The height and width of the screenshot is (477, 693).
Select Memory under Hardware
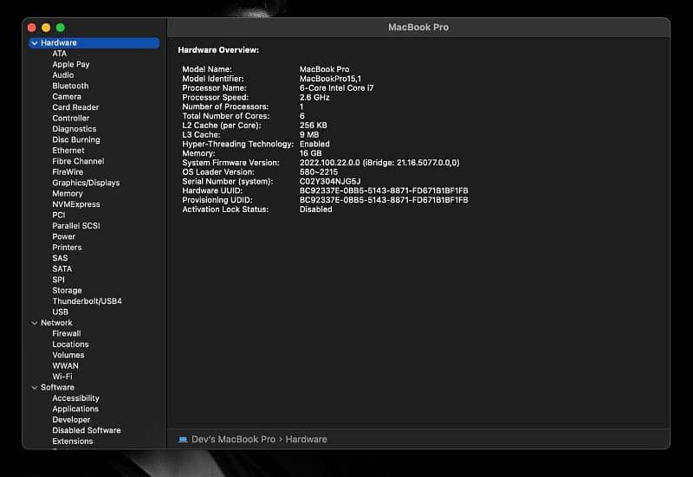click(x=68, y=194)
